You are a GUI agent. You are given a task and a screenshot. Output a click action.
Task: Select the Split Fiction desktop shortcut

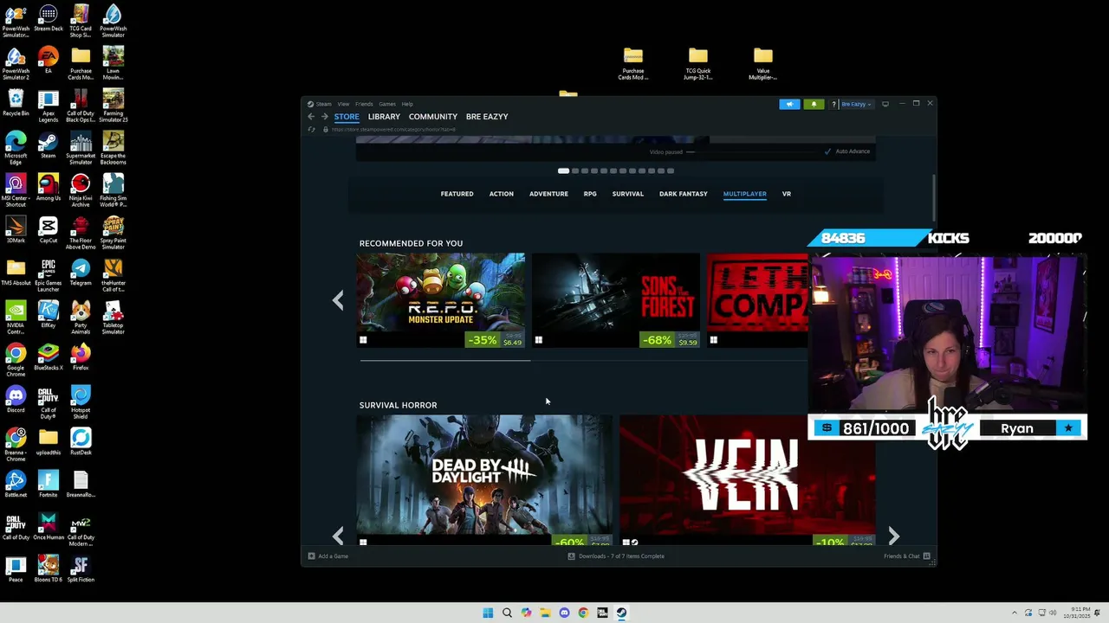[x=81, y=569]
